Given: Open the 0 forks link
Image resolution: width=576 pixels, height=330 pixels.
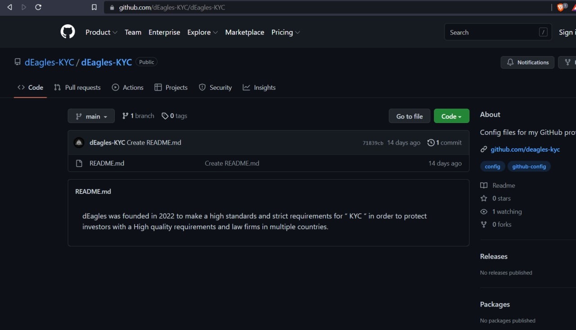Looking at the screenshot, I should (x=502, y=224).
